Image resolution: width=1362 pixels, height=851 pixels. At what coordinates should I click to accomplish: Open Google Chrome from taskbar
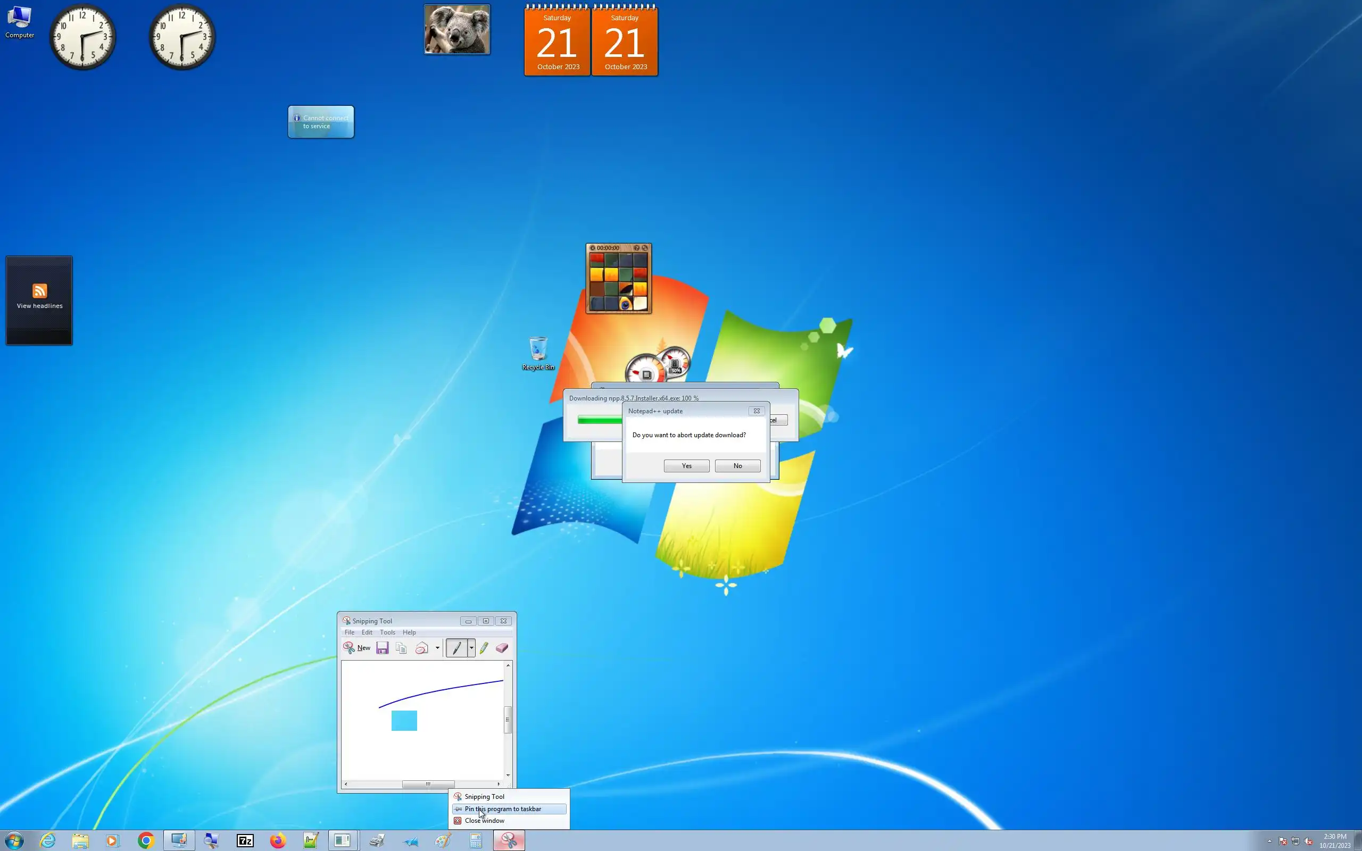pyautogui.click(x=146, y=841)
